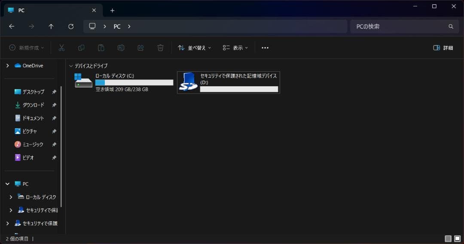Open the See more (...) menu
The height and width of the screenshot is (244, 464).
point(265,48)
